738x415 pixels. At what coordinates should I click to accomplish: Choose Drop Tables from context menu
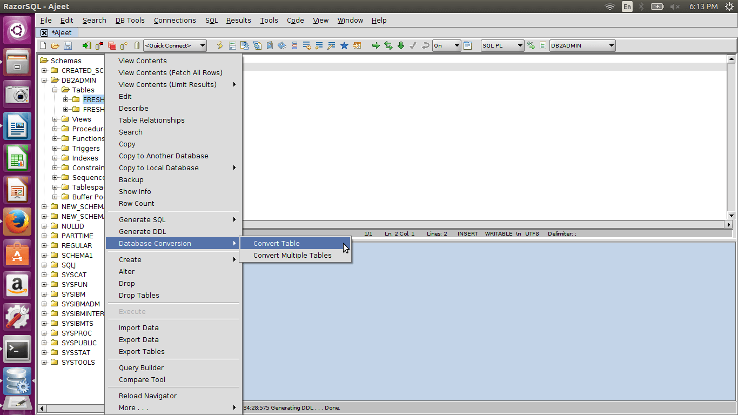(x=173, y=295)
